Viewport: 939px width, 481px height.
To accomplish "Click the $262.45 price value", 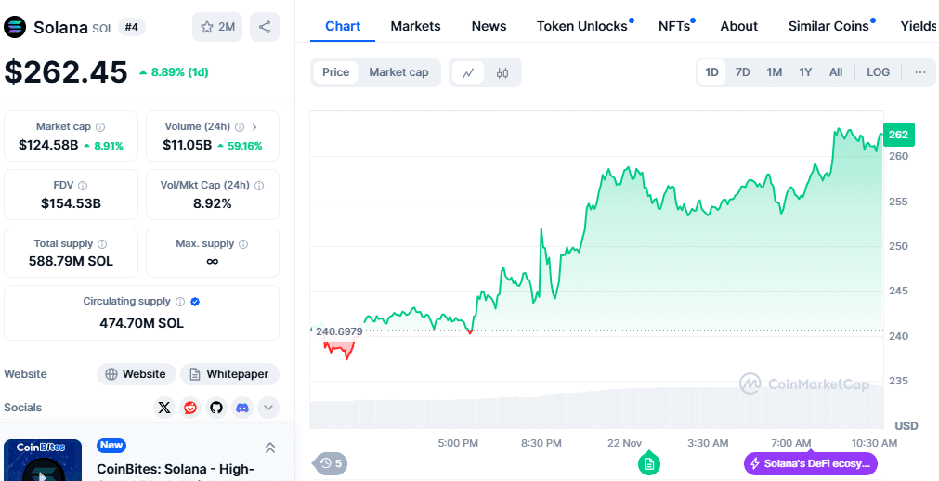I will (x=66, y=72).
